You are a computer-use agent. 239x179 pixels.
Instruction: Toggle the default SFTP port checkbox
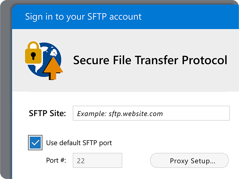(x=35, y=143)
